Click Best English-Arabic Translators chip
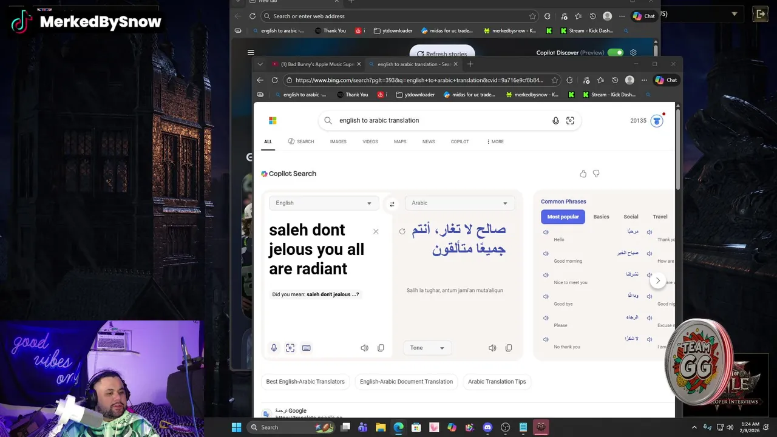 click(305, 382)
